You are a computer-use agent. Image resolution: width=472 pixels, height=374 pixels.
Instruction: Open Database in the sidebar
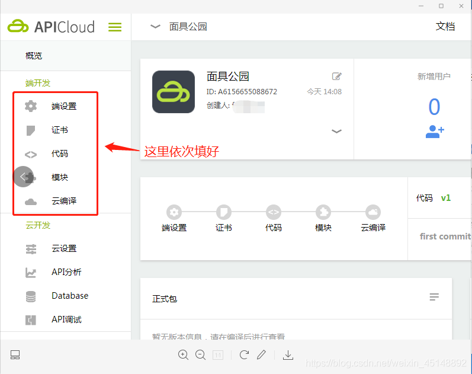pos(70,296)
